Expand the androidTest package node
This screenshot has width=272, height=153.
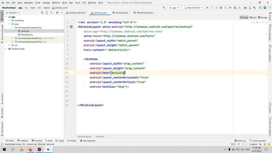pyautogui.click(x=12, y=38)
